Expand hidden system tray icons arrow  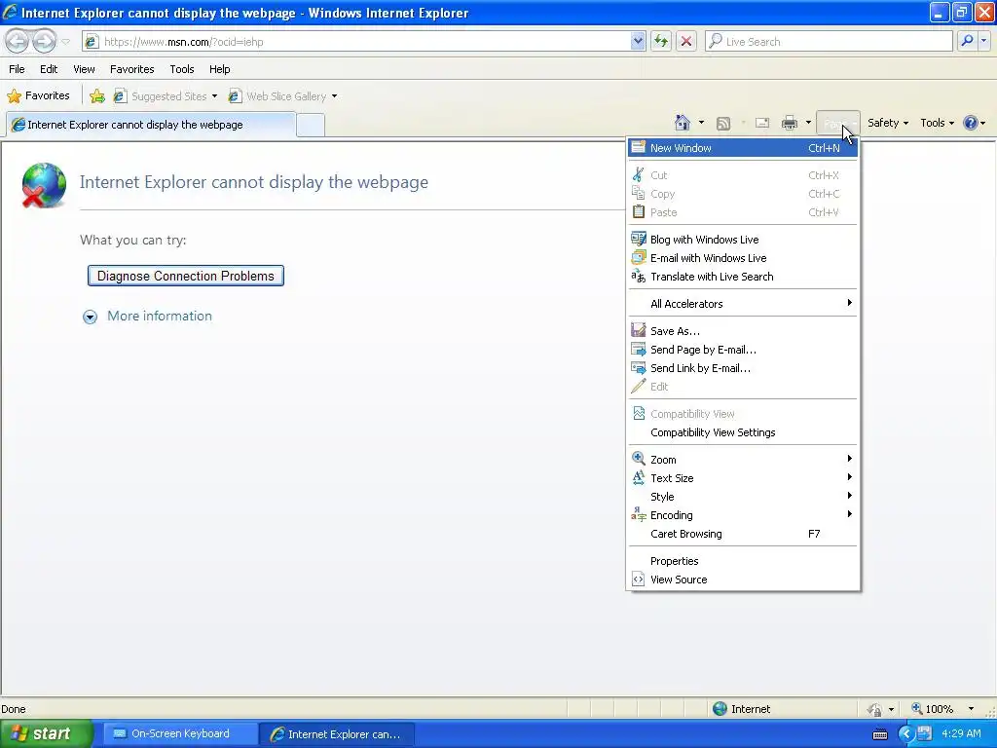pyautogui.click(x=905, y=733)
